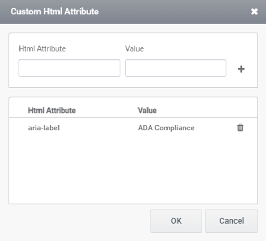Click the Value column header in table
The image size is (266, 241).
[147, 111]
